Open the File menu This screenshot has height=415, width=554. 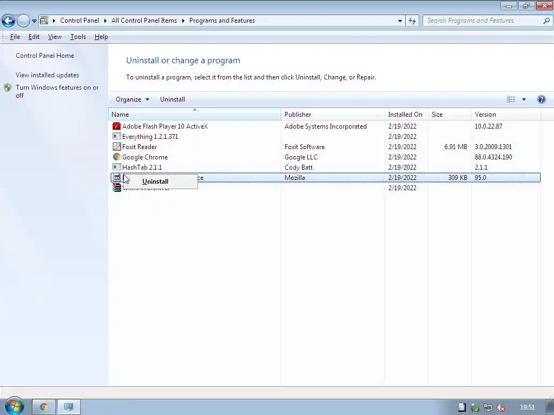coord(15,37)
